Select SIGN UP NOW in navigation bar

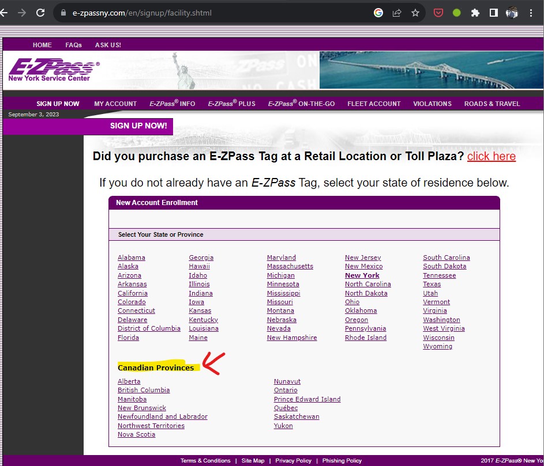[58, 104]
